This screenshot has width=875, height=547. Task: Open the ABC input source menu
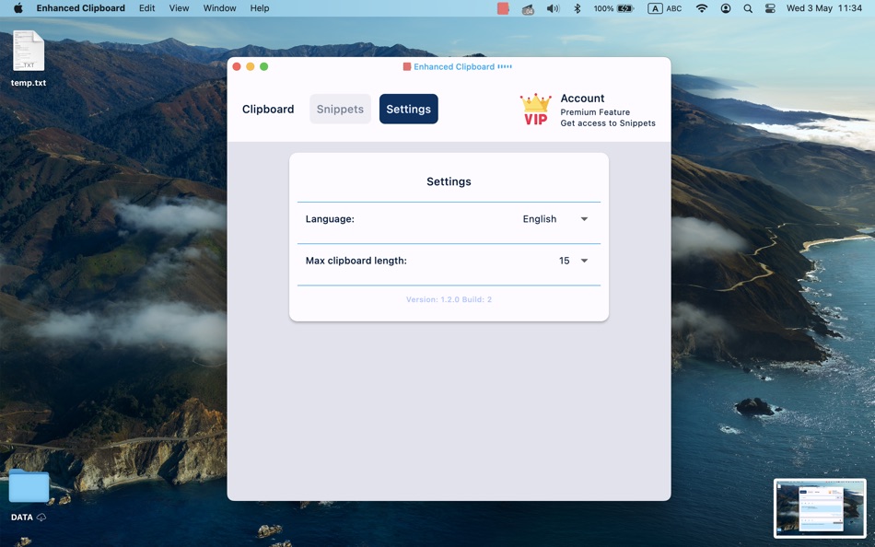[665, 8]
